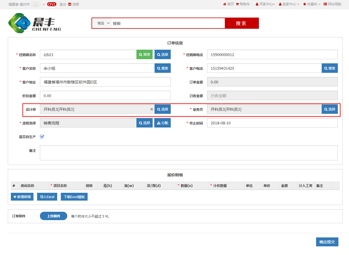The image size is (349, 255).
Task: Click the 上传附件 upload button
Action: click(x=54, y=216)
